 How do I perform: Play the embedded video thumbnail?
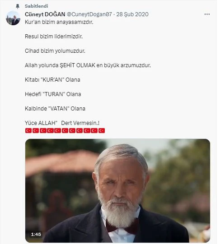(x=118, y=191)
